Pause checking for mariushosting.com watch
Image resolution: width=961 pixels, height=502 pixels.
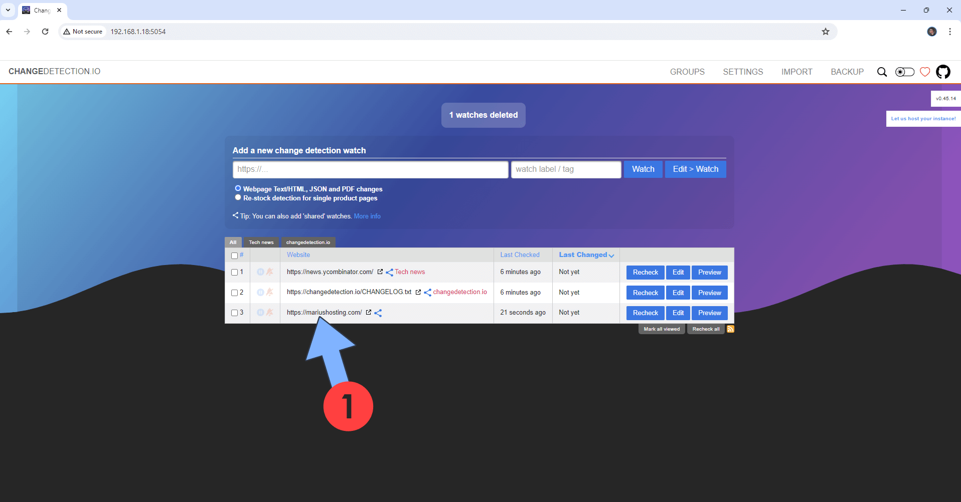click(x=260, y=313)
